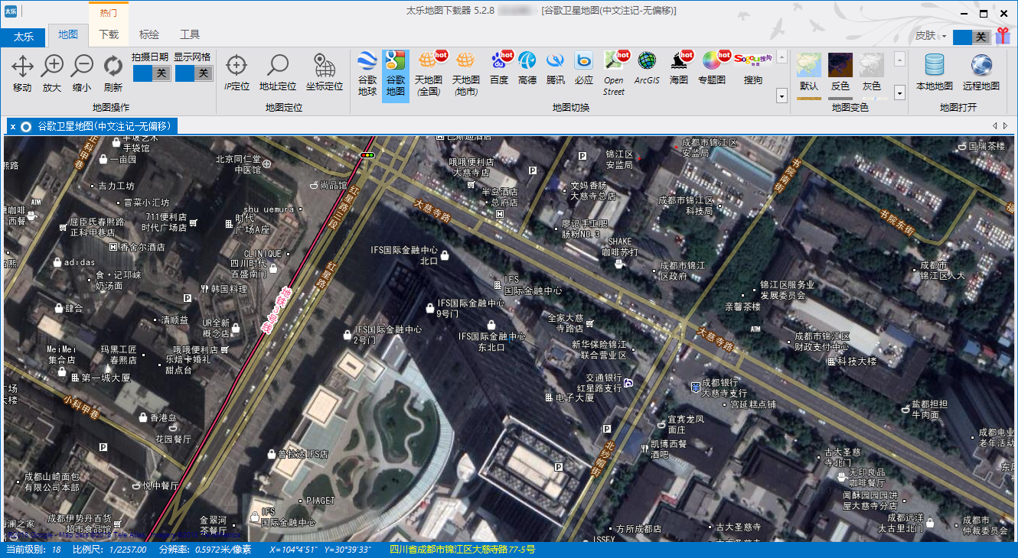Click the 交通银行红星路支行 map label
Viewport: 1018px width, 558px height.
pos(604,383)
